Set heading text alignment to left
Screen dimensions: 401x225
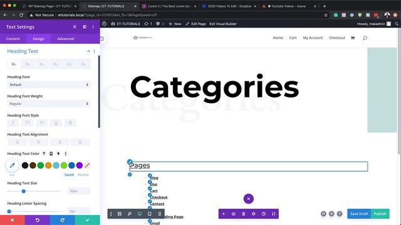18,142
